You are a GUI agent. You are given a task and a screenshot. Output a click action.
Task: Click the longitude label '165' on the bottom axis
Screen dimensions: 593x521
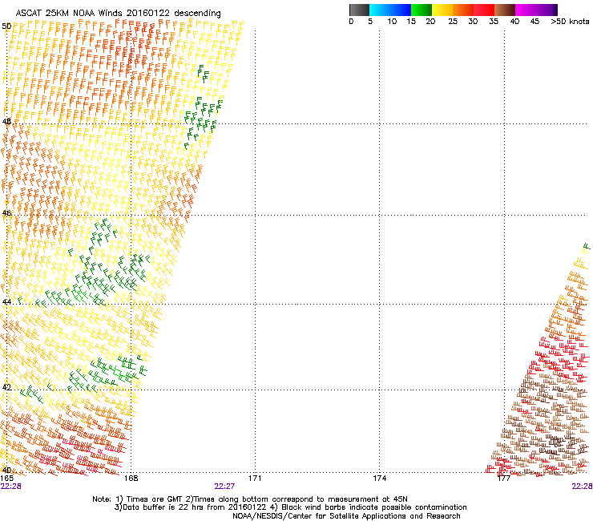point(7,479)
